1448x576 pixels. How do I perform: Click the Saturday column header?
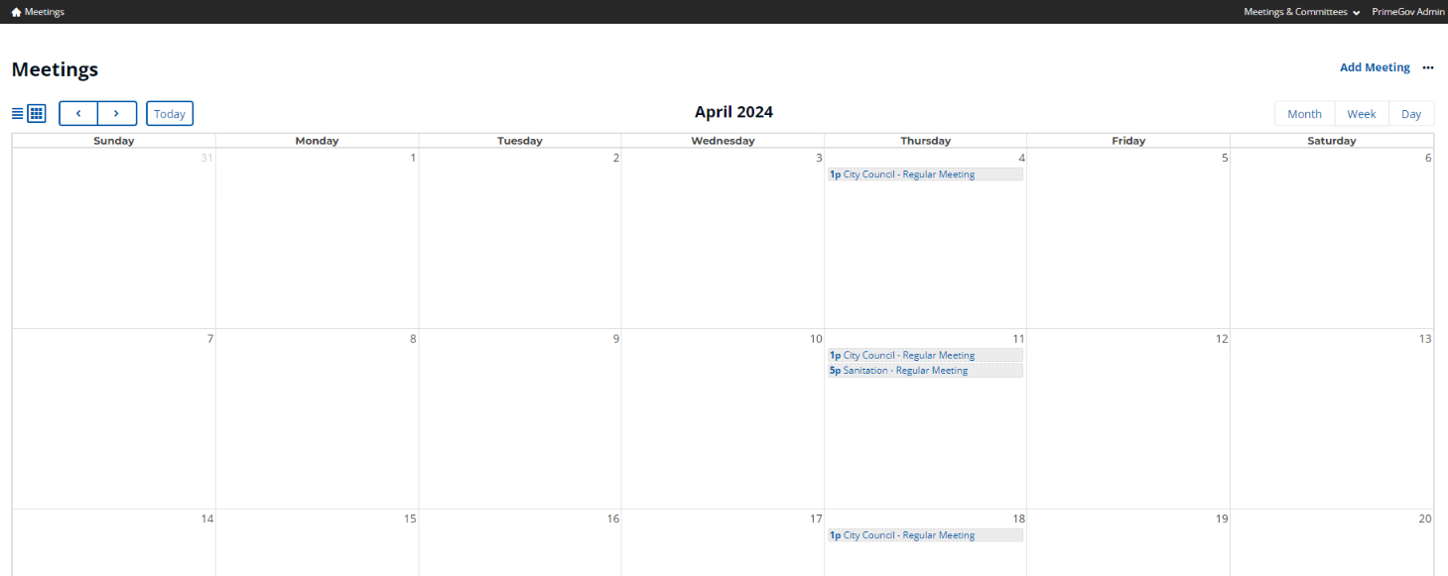coord(1332,141)
